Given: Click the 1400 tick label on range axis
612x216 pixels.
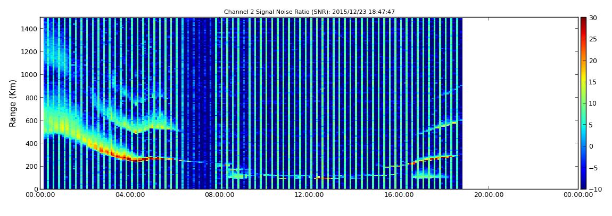Looking at the screenshot, I should click(x=30, y=29).
